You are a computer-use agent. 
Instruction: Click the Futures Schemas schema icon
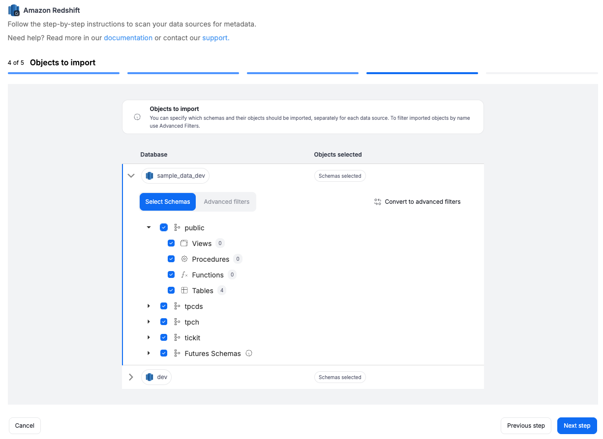pos(177,354)
